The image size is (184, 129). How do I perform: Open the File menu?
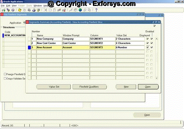3,6
